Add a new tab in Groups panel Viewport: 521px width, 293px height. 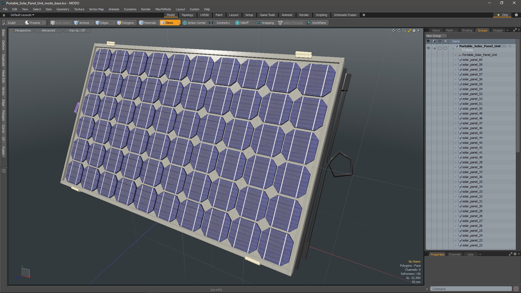point(507,30)
